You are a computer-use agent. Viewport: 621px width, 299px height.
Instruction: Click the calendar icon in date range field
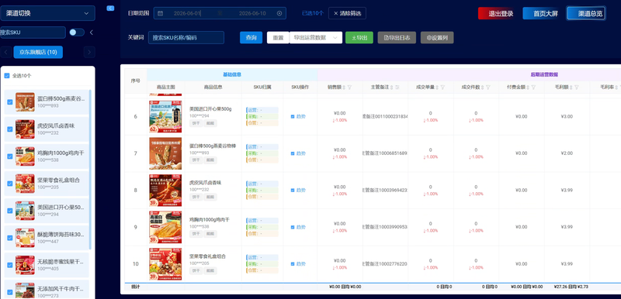[x=161, y=13]
